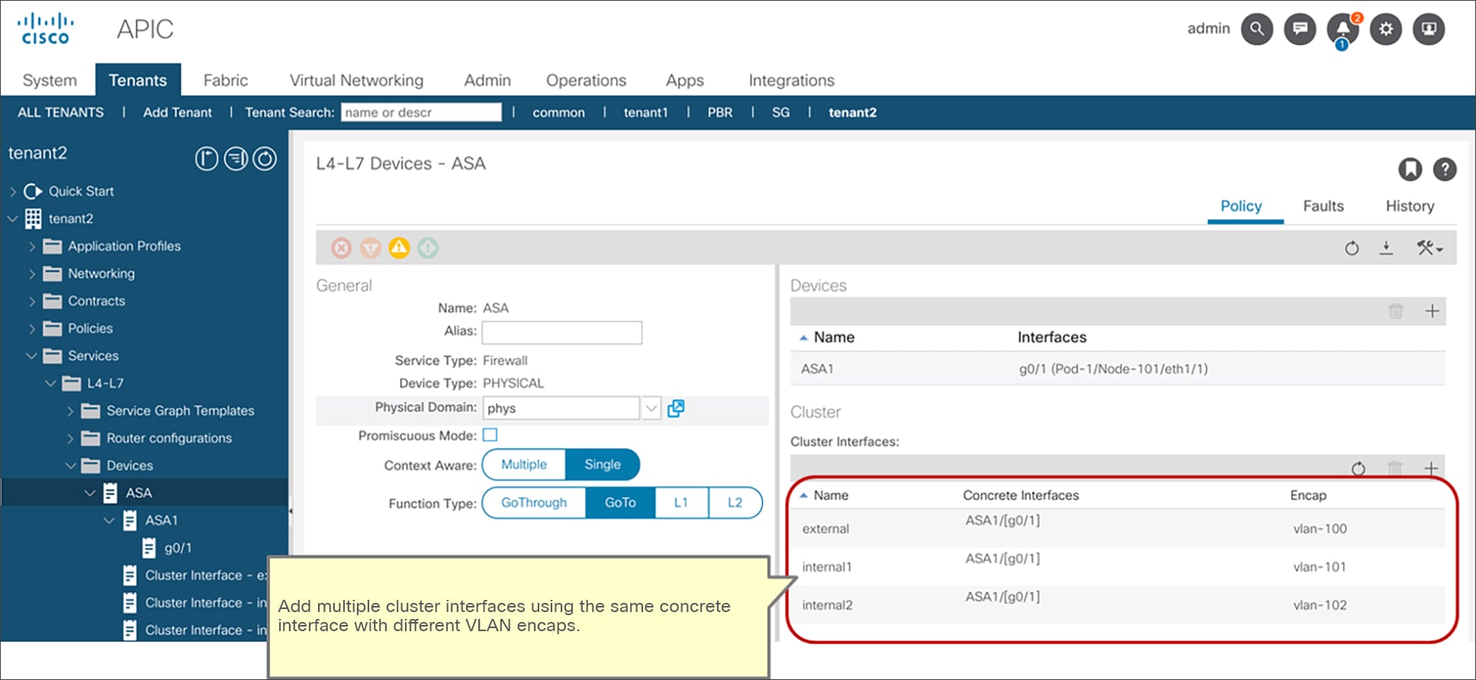The width and height of the screenshot is (1476, 680).
Task: Expand the Application Profiles folder
Action: pos(31,247)
